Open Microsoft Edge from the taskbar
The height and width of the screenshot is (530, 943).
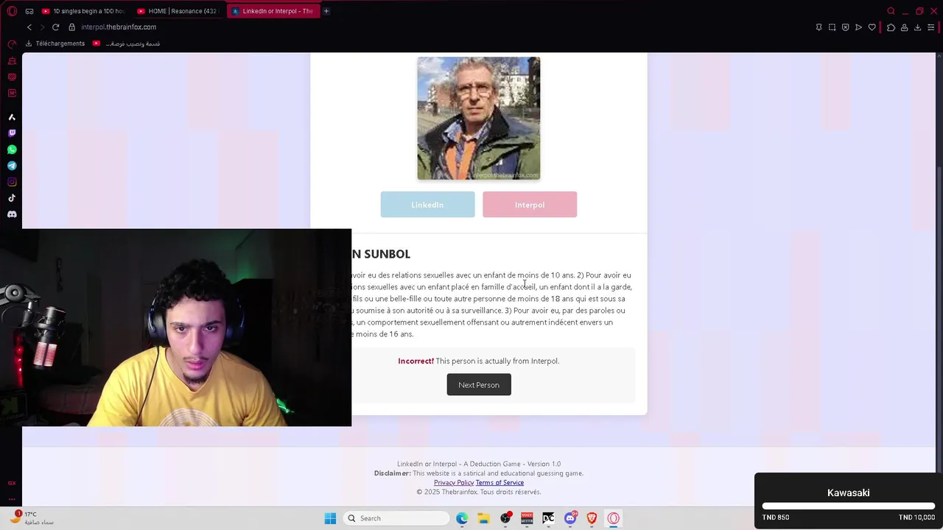click(462, 518)
